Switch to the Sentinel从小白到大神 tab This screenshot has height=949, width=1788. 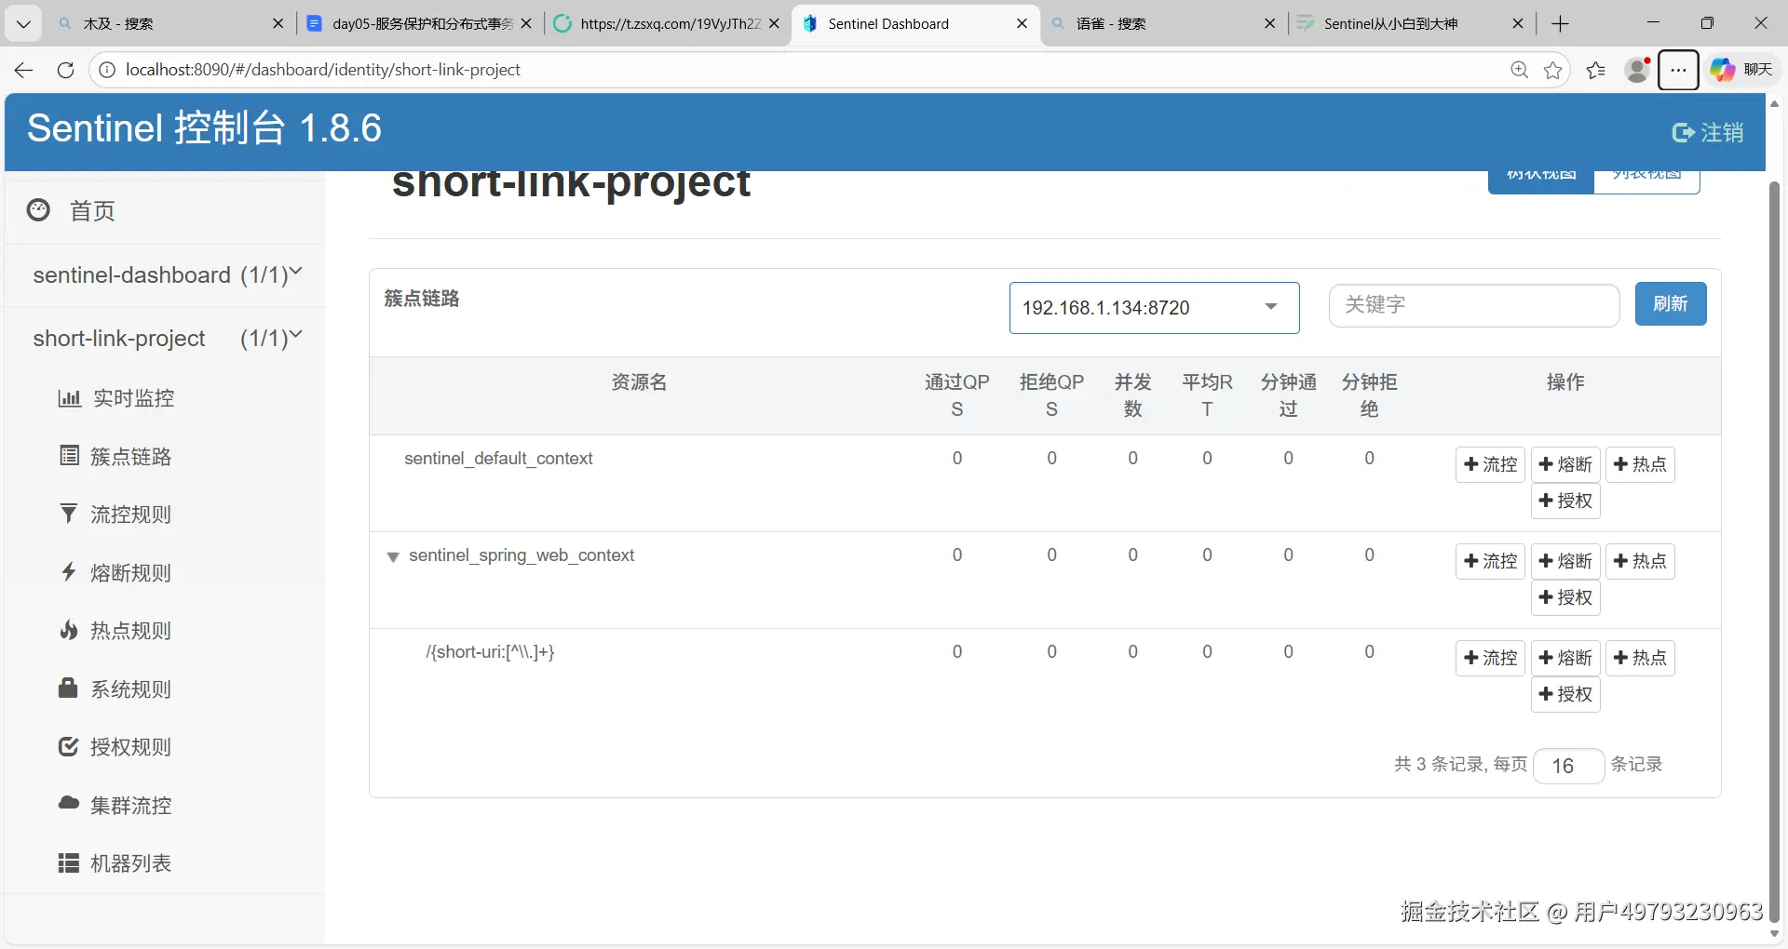click(x=1412, y=24)
